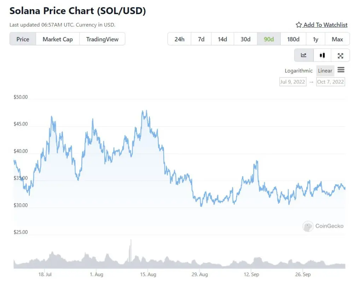Viewport: 362px width, 285px height.
Task: Switch to candlestick chart icon
Action: 322,55
